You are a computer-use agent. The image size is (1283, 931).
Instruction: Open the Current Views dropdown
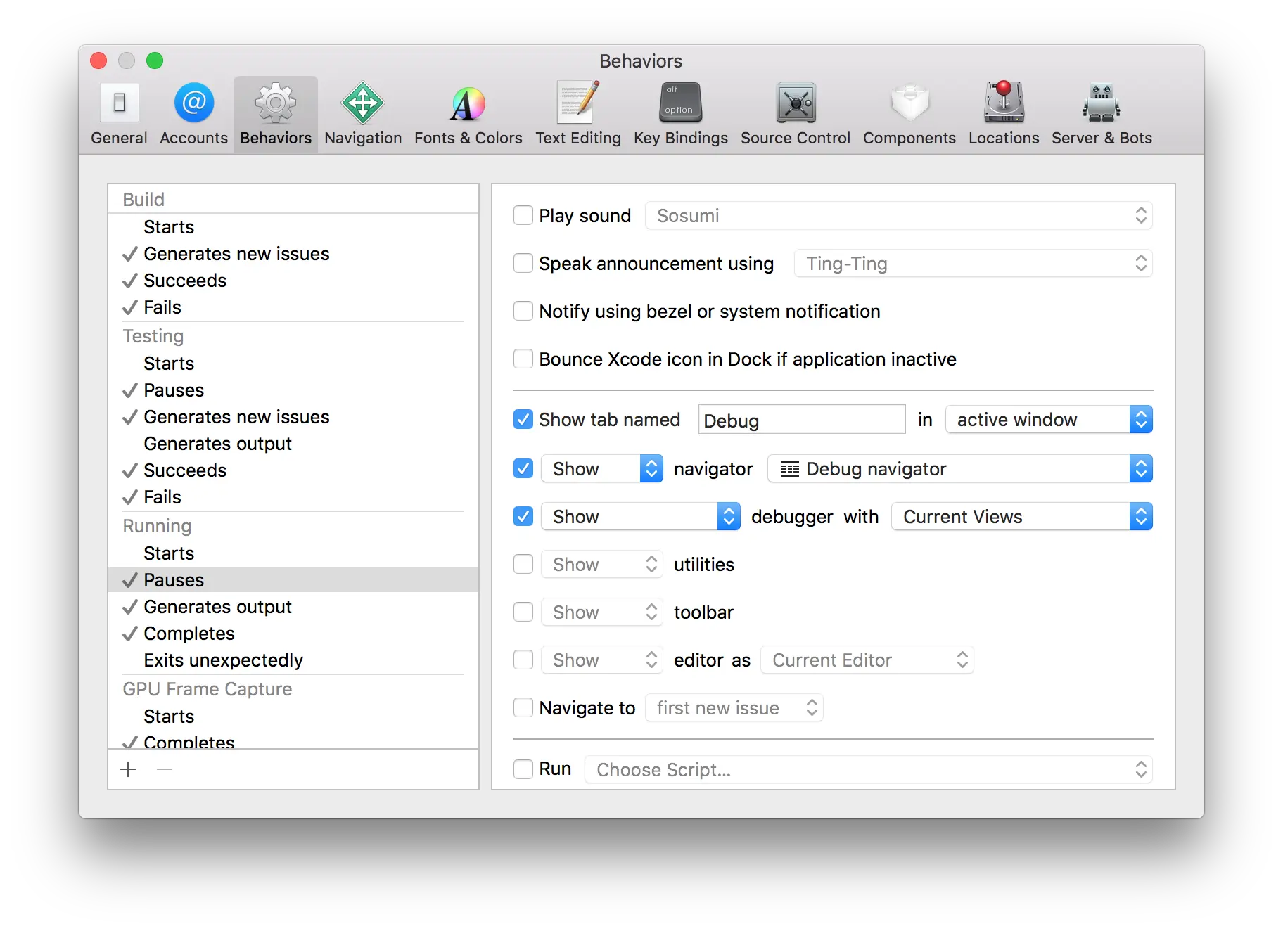[1022, 517]
